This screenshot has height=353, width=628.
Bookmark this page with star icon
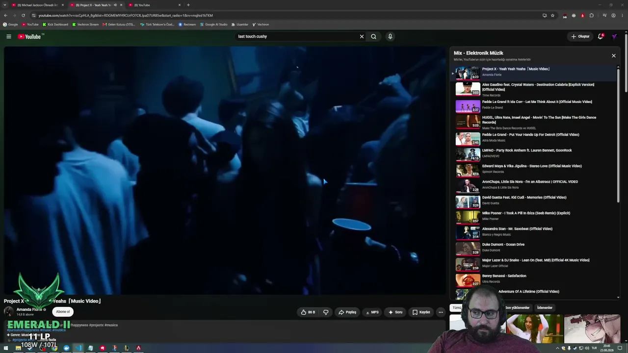coord(552,15)
